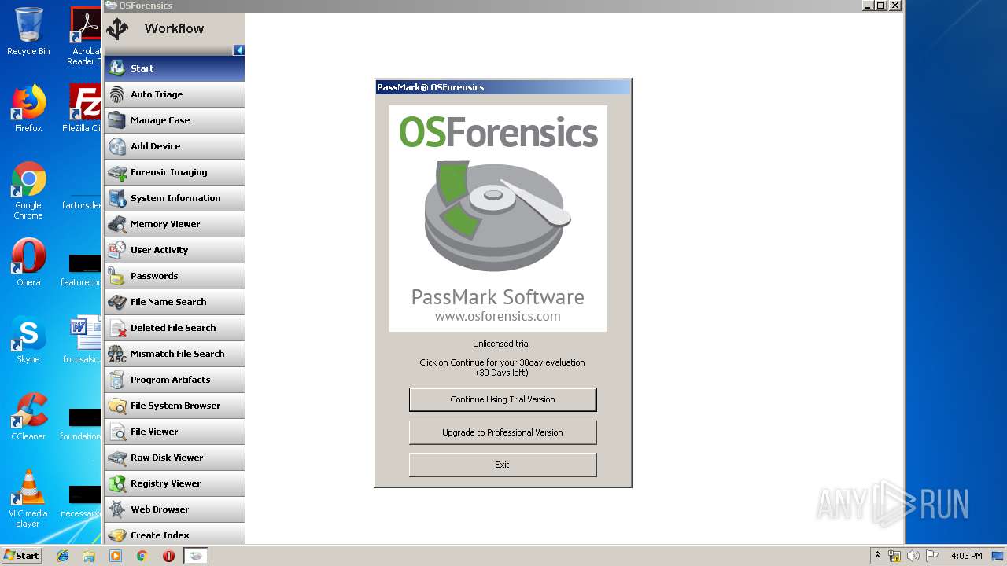Upgrade to Professional Version

pos(503,432)
